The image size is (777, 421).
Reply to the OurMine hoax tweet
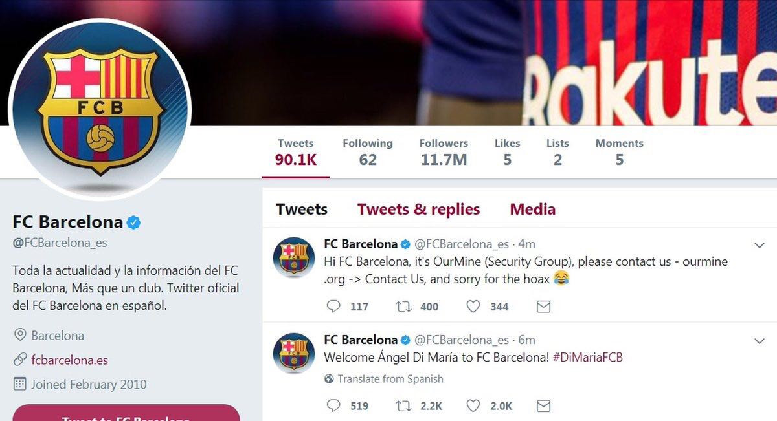[x=334, y=307]
